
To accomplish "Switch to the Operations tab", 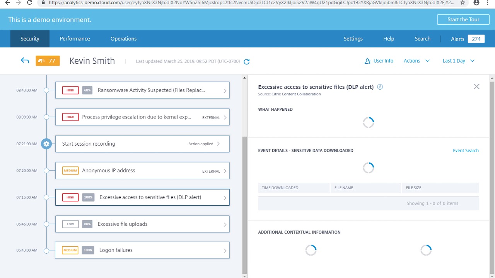I will pyautogui.click(x=123, y=39).
